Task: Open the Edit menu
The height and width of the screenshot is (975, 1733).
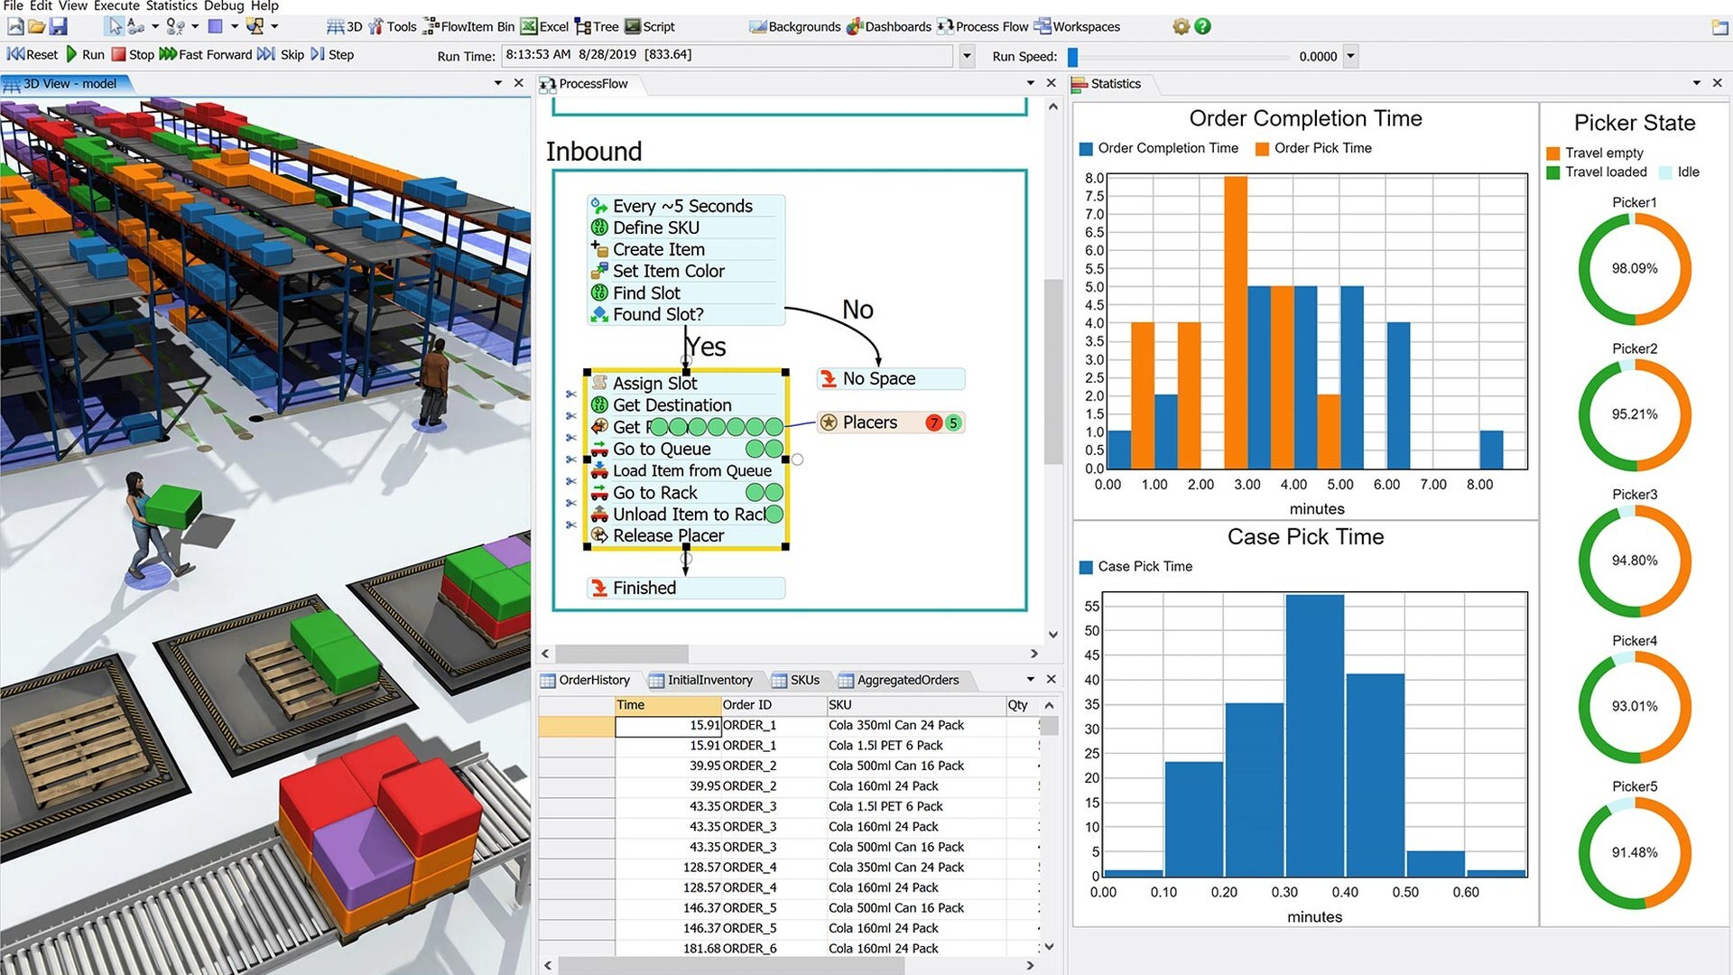Action: [41, 5]
